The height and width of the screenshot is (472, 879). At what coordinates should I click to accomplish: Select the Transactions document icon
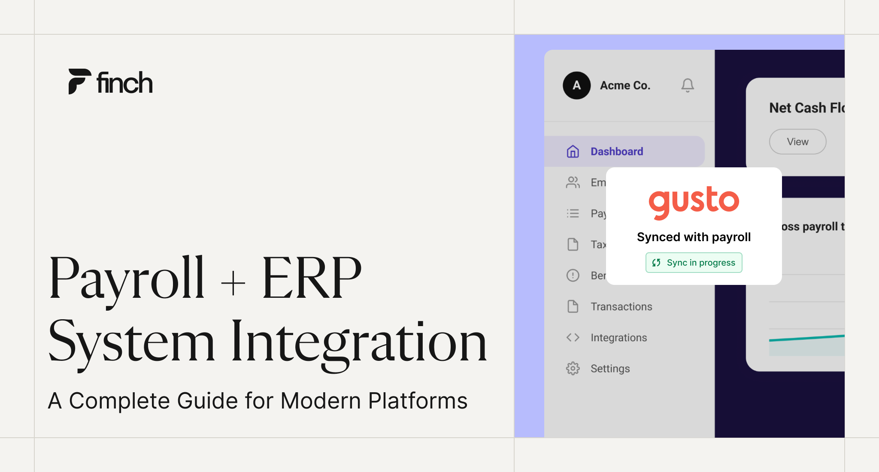tap(573, 306)
